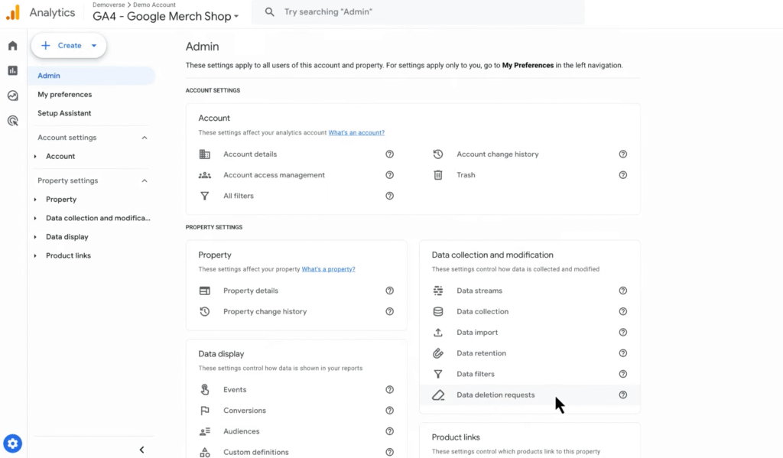Click the search magnifier icon
Viewport: 783px width, 458px height.
270,11
